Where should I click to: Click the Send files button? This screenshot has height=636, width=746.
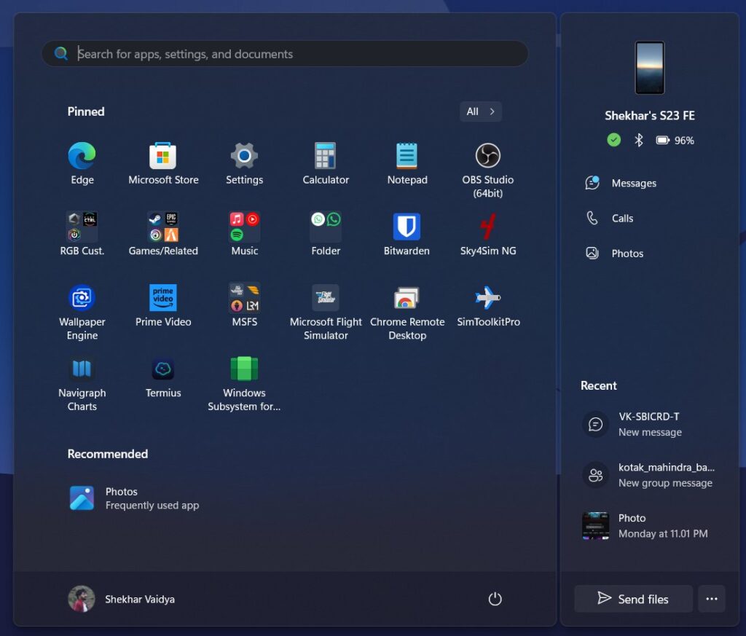tap(632, 599)
